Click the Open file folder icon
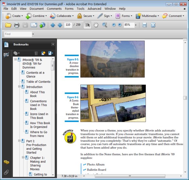The width and height of the screenshot is (189, 180). [8, 25]
